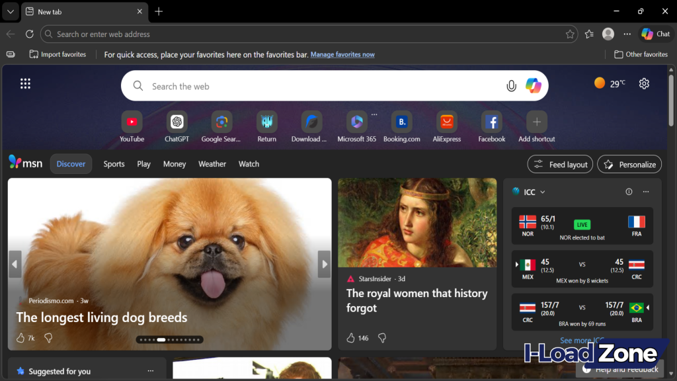
Task: Expand the ICC scores widget dropdown
Action: tap(541, 192)
